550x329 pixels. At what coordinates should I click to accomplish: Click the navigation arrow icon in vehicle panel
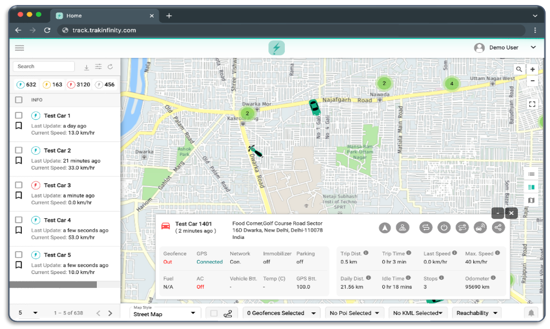(384, 227)
